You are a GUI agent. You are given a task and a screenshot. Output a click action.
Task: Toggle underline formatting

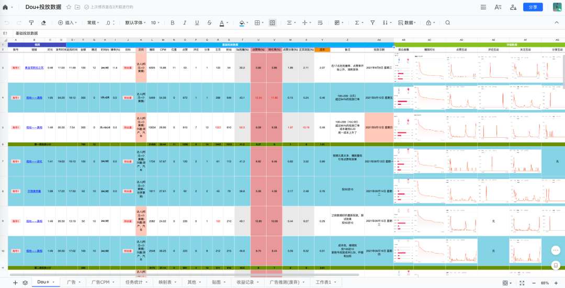[x=197, y=22]
